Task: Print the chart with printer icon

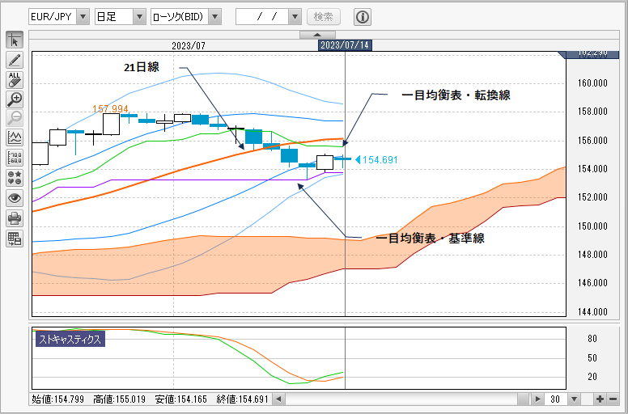Action: (15, 218)
